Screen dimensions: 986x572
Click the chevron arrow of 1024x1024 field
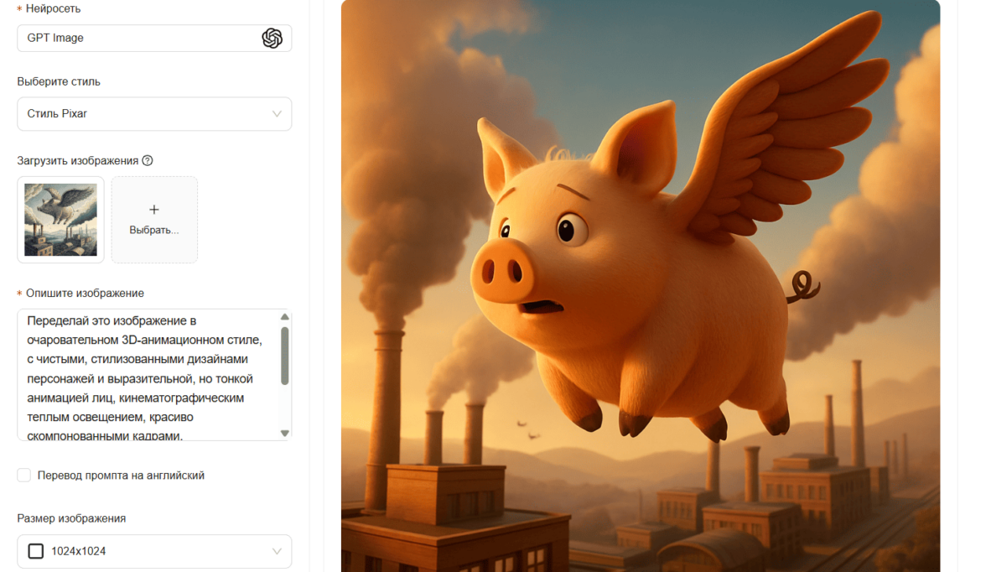277,551
